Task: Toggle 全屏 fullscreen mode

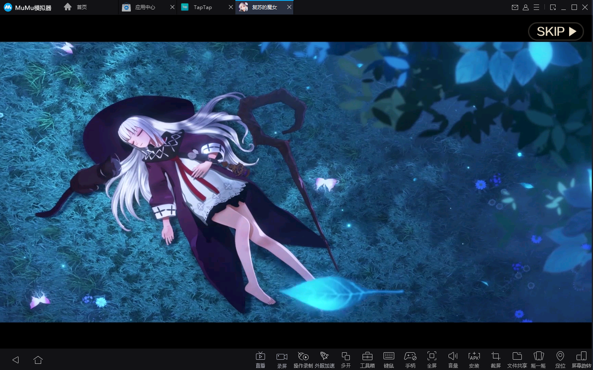Action: 432,359
